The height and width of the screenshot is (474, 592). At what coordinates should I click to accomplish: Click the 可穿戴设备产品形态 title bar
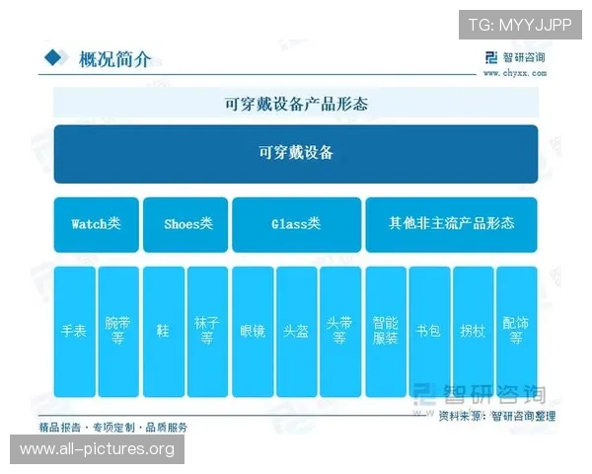coord(296,103)
